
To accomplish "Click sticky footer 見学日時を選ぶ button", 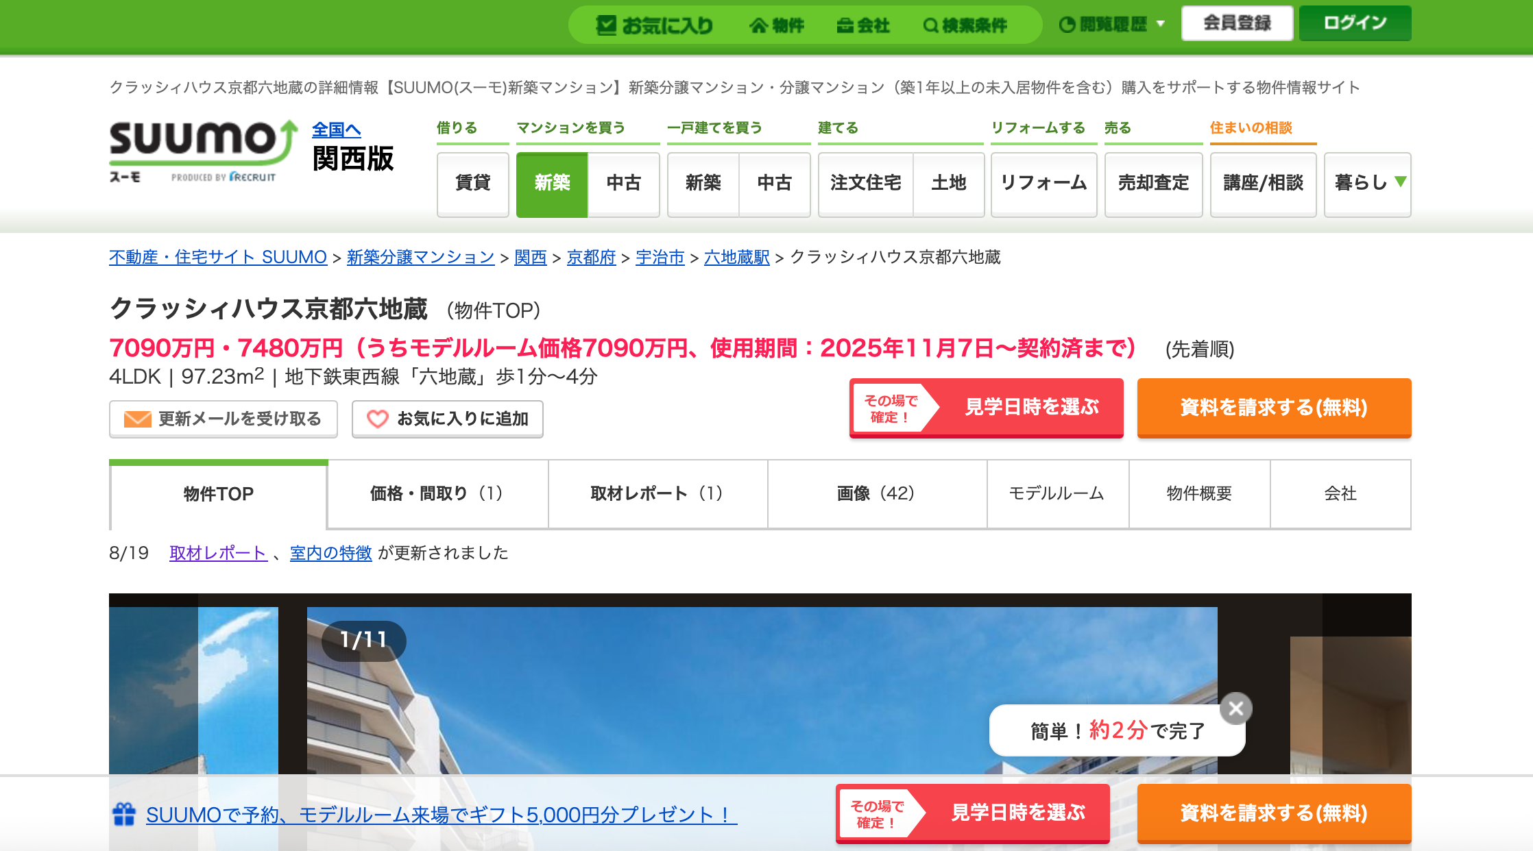I will click(x=973, y=813).
